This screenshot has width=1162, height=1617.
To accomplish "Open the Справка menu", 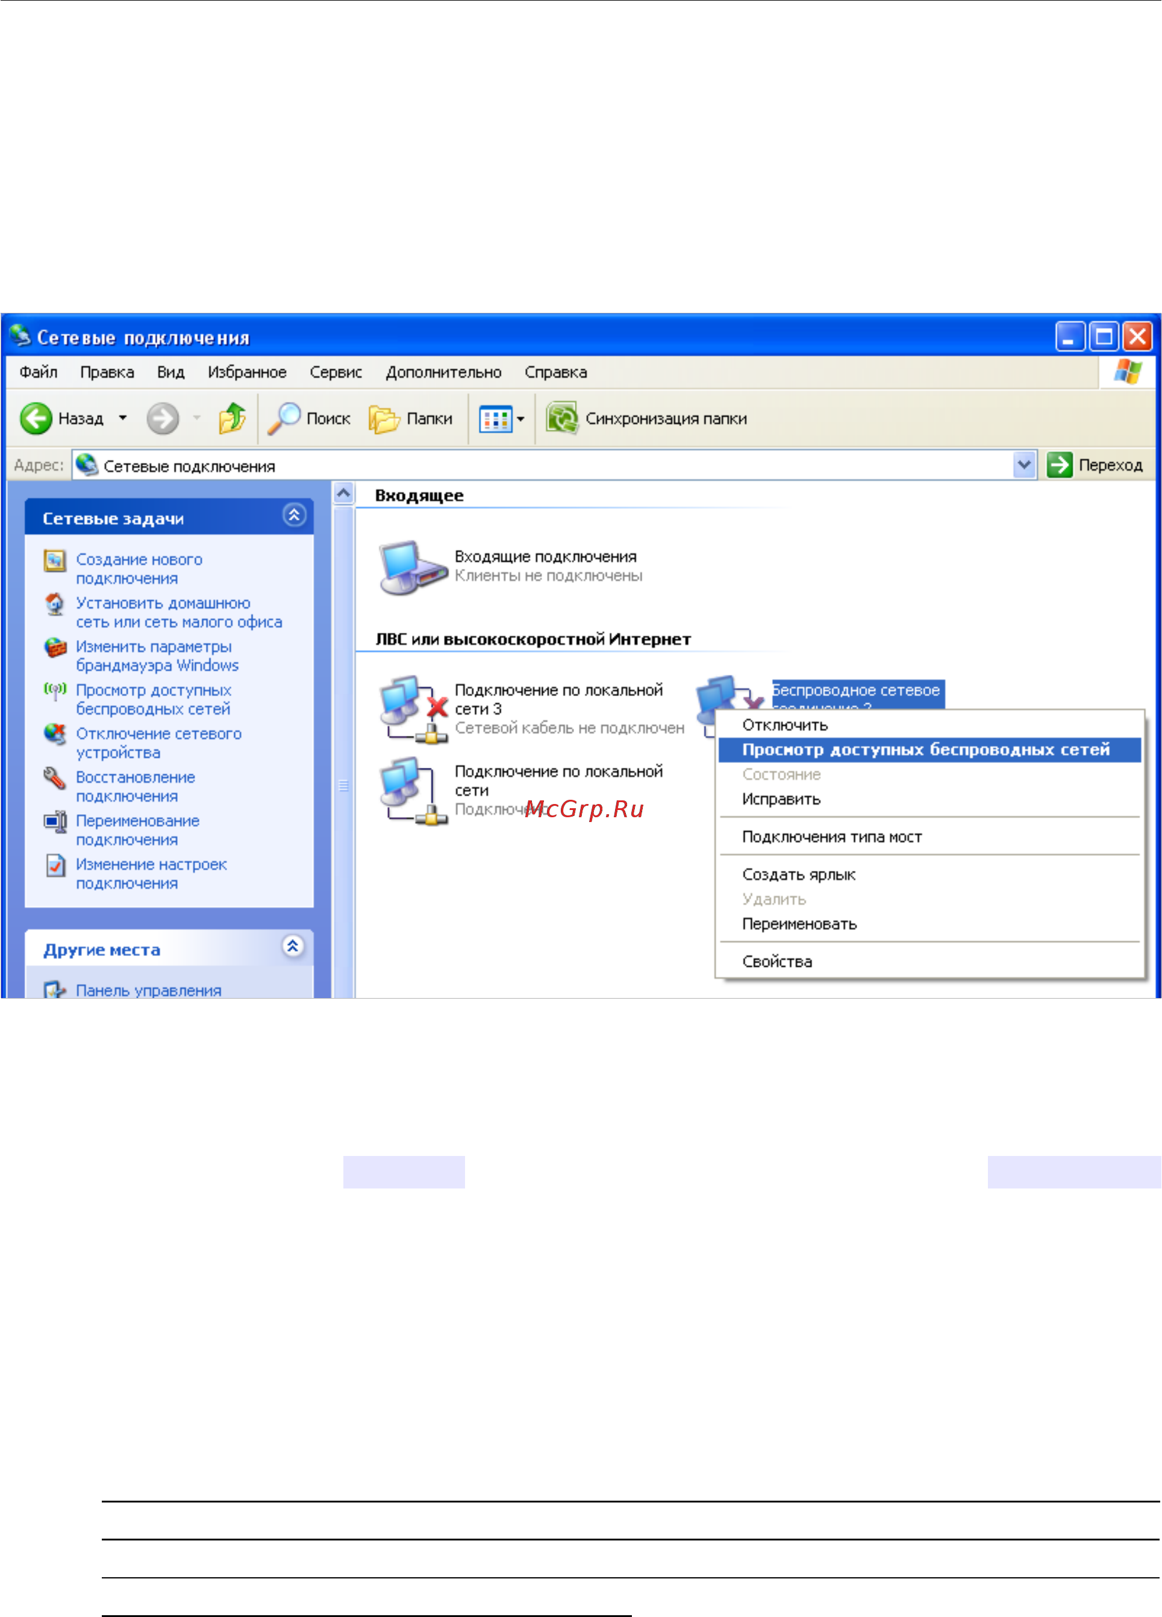I will tap(556, 372).
